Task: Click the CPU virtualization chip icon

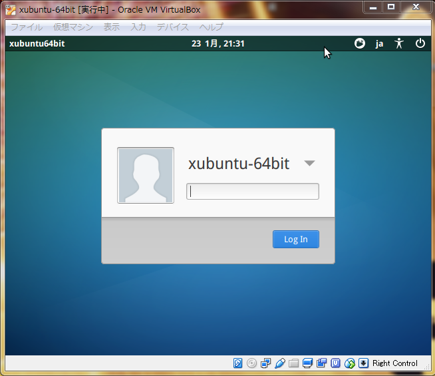Action: tap(335, 363)
